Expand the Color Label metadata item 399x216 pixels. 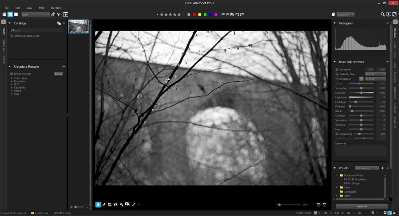point(12,78)
